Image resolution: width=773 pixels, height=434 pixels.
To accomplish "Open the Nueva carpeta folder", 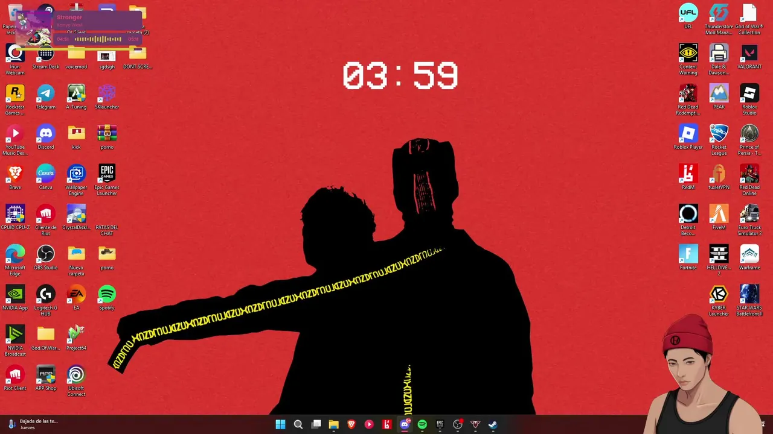I will tap(76, 260).
